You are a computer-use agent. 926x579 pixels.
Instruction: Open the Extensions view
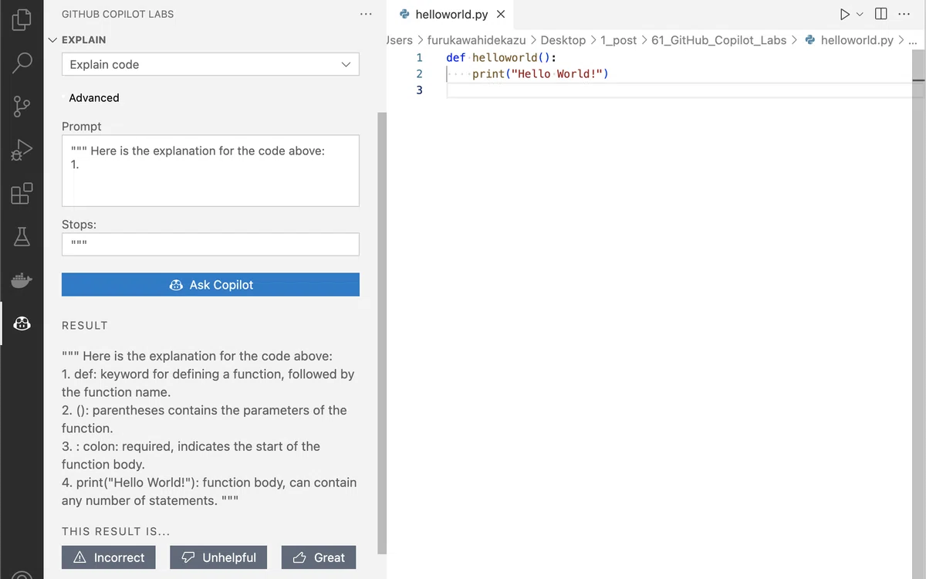tap(22, 193)
